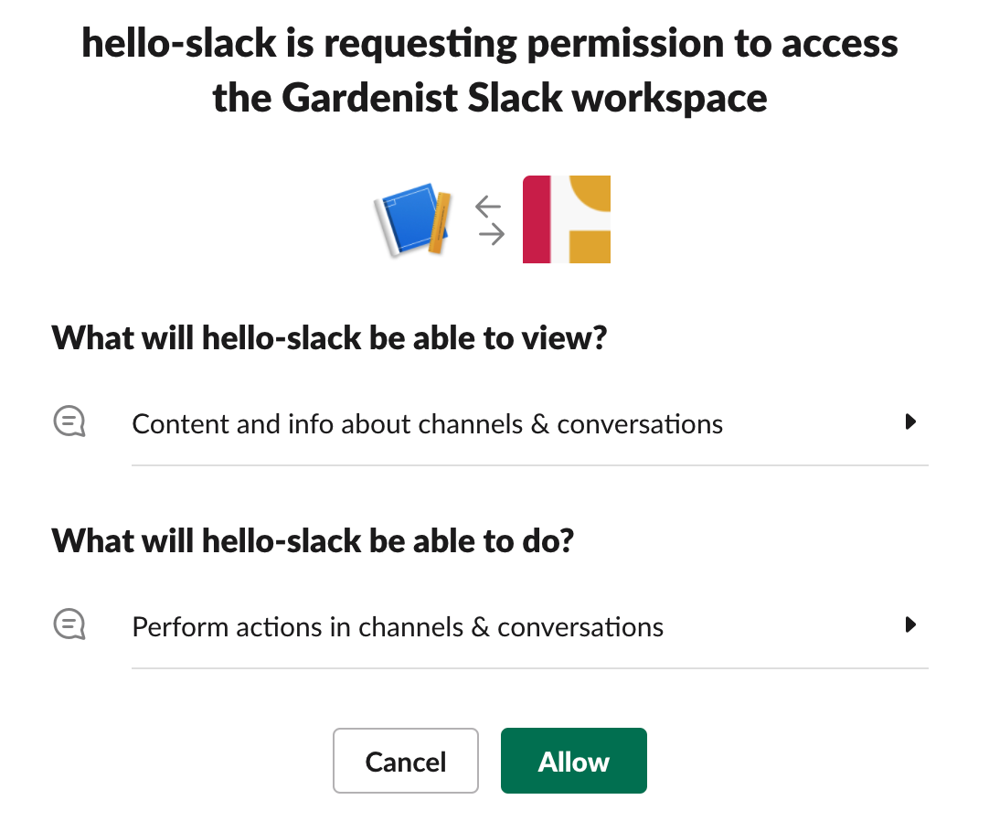Click the right-pointing arrow between the logos
Viewport: 989px width, 832px height.
tap(492, 234)
